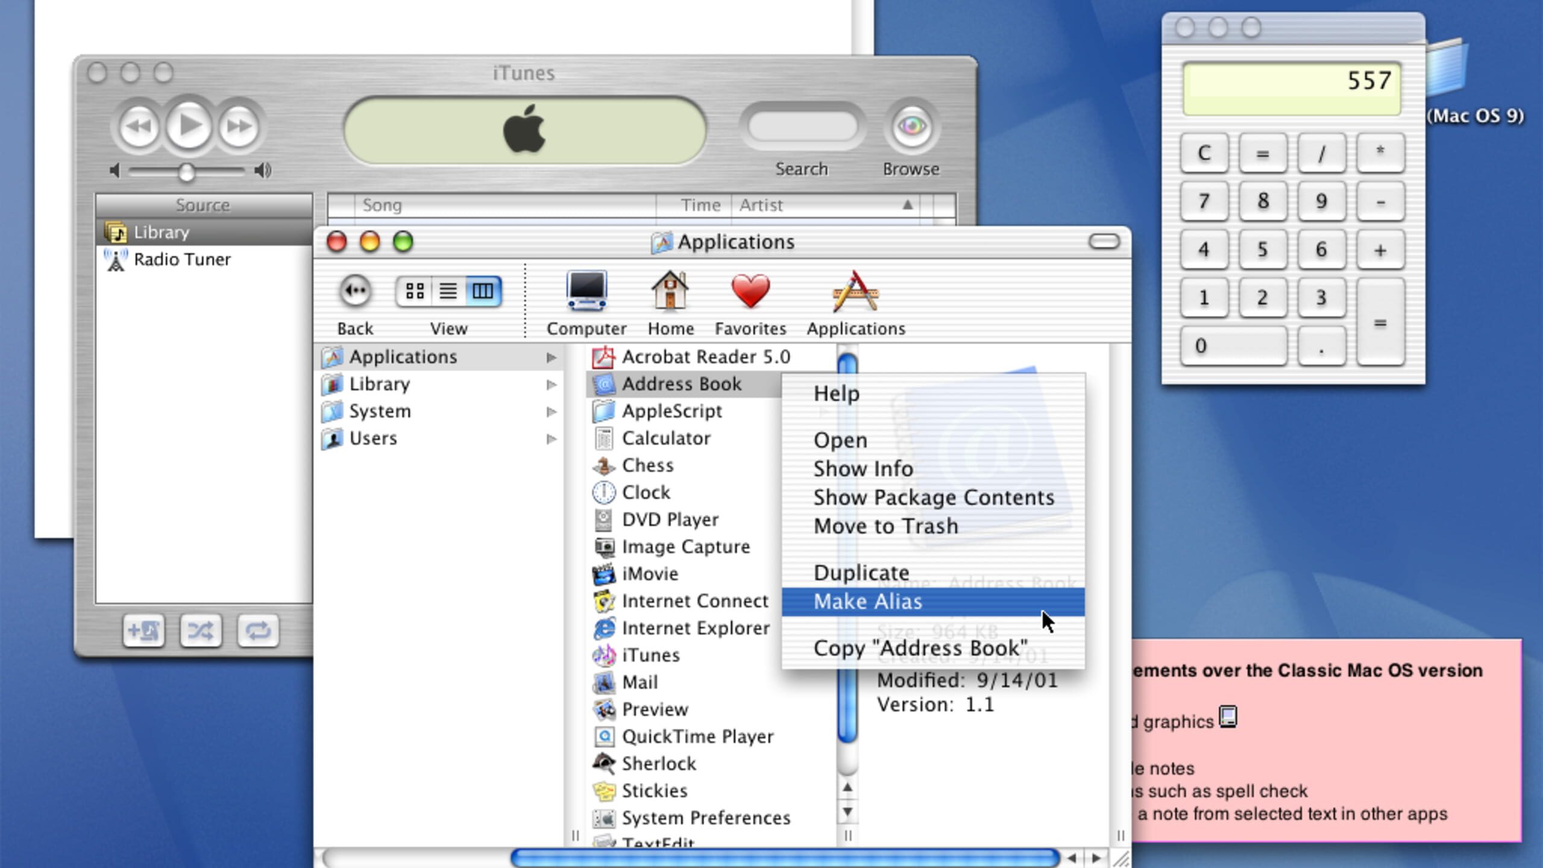1543x868 pixels.
Task: Switch Finder to icon view
Action: [x=415, y=292]
